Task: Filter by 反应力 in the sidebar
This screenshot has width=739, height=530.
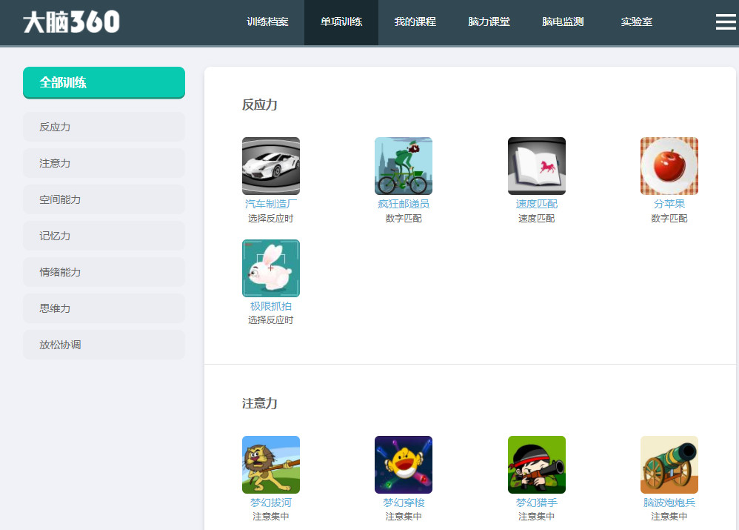Action: click(x=104, y=127)
